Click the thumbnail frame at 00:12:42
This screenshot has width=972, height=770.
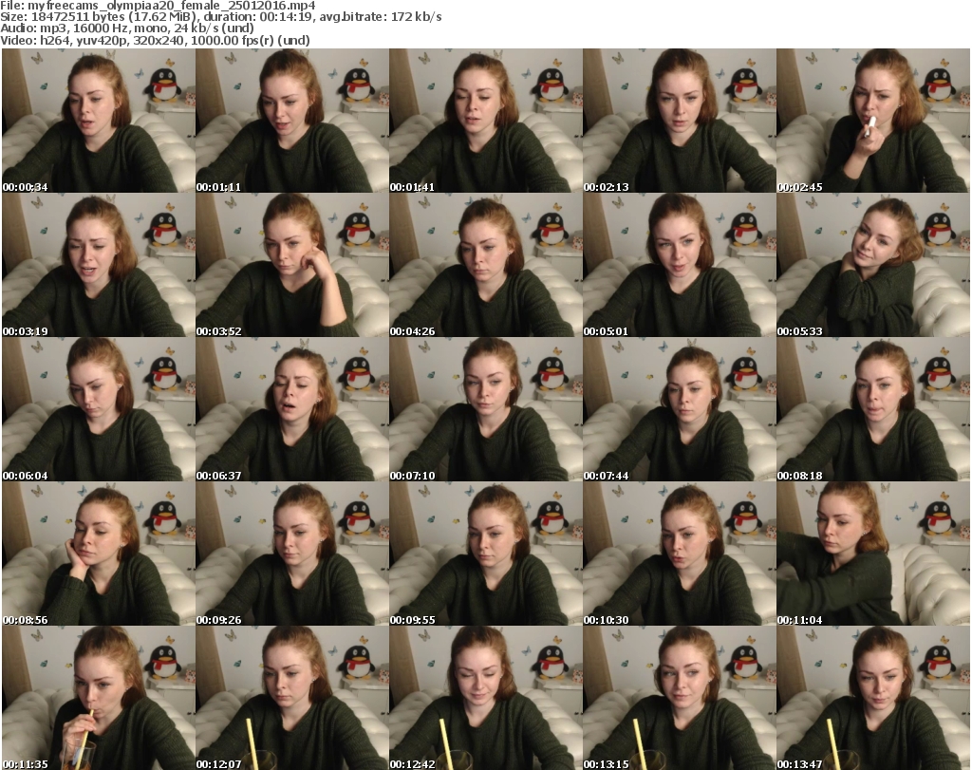coord(486,698)
